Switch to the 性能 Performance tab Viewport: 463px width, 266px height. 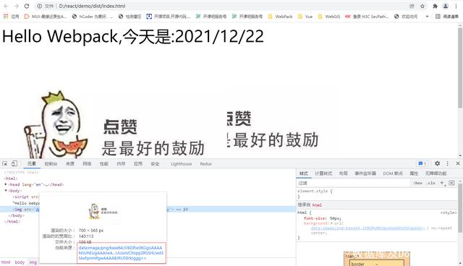pyautogui.click(x=104, y=164)
